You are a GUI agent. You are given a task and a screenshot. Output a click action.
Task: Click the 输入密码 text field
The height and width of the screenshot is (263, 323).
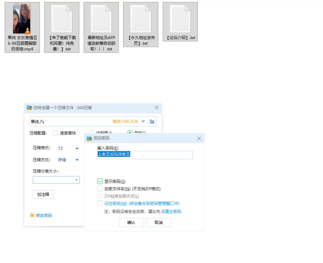(145, 155)
